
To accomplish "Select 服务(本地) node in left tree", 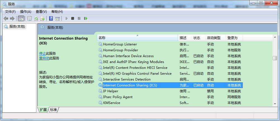I will point(15,26).
